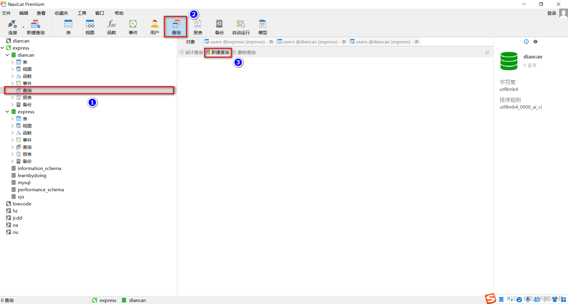Collapse the diancan database node

coord(7,55)
